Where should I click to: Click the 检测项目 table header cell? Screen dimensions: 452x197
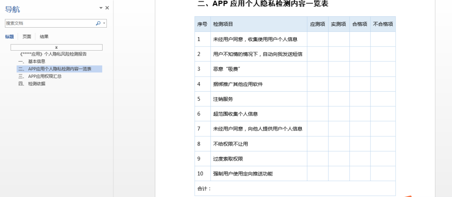coord(259,24)
